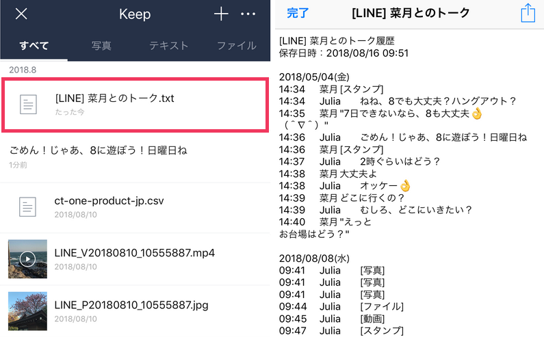Switch to the ファイル tab
This screenshot has width=544, height=337.
click(237, 46)
